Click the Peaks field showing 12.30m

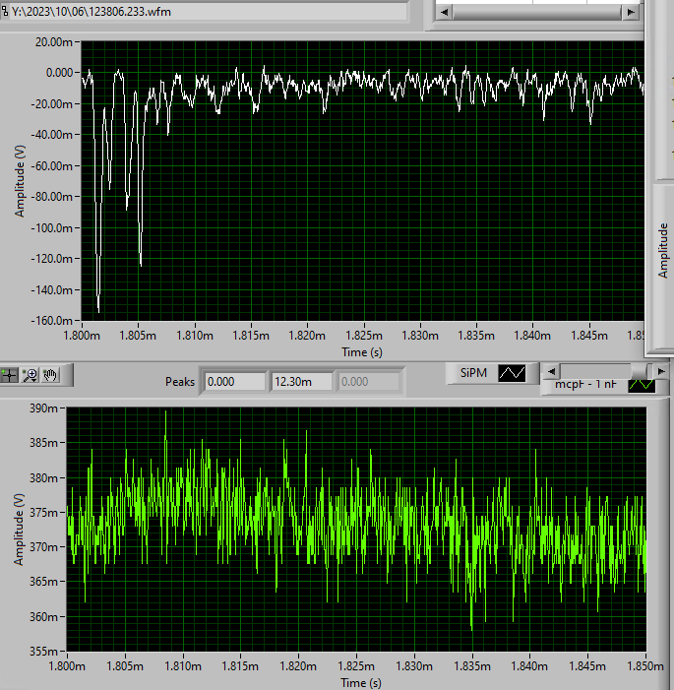(301, 382)
